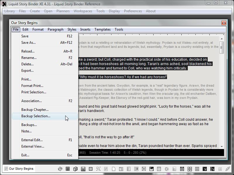Click the last icon in bottom toolbar
The width and height of the screenshot is (234, 175).
click(x=228, y=169)
